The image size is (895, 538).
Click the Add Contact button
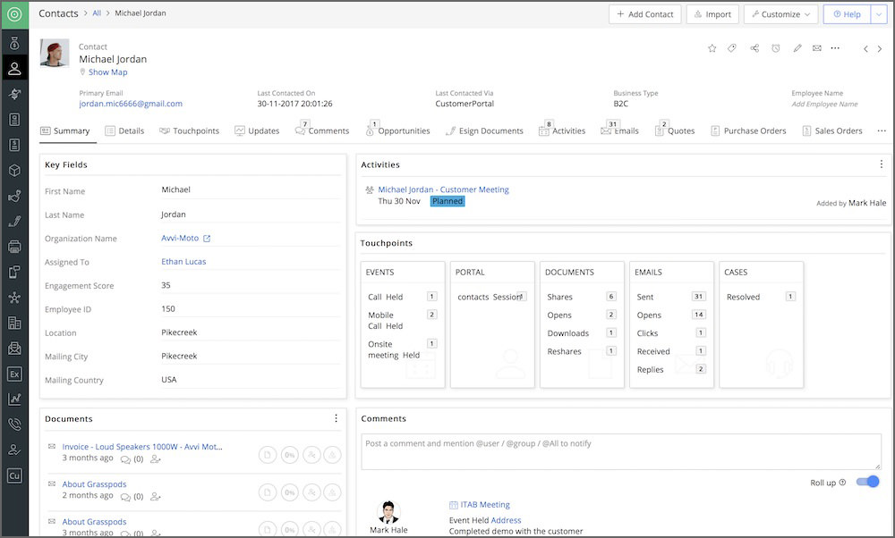click(x=645, y=14)
